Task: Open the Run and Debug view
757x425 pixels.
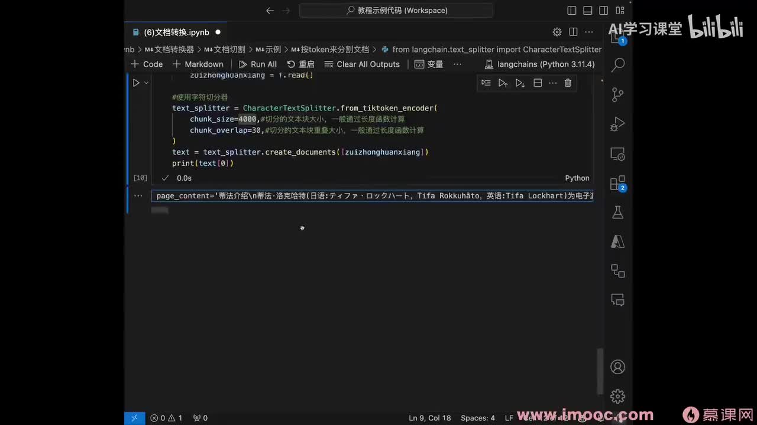Action: (618, 125)
